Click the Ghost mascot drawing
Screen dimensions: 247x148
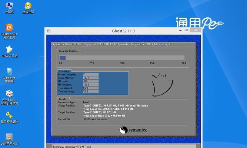pos(162,84)
